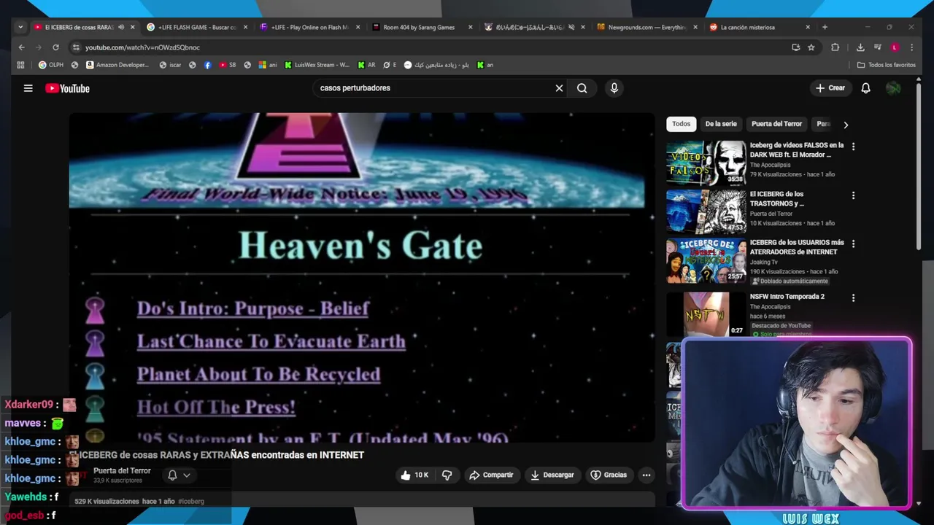This screenshot has width=934, height=525.
Task: Go to the YouTube home logo
Action: tap(67, 88)
